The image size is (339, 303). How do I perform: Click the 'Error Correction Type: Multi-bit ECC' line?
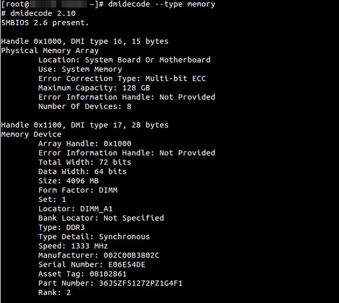122,79
